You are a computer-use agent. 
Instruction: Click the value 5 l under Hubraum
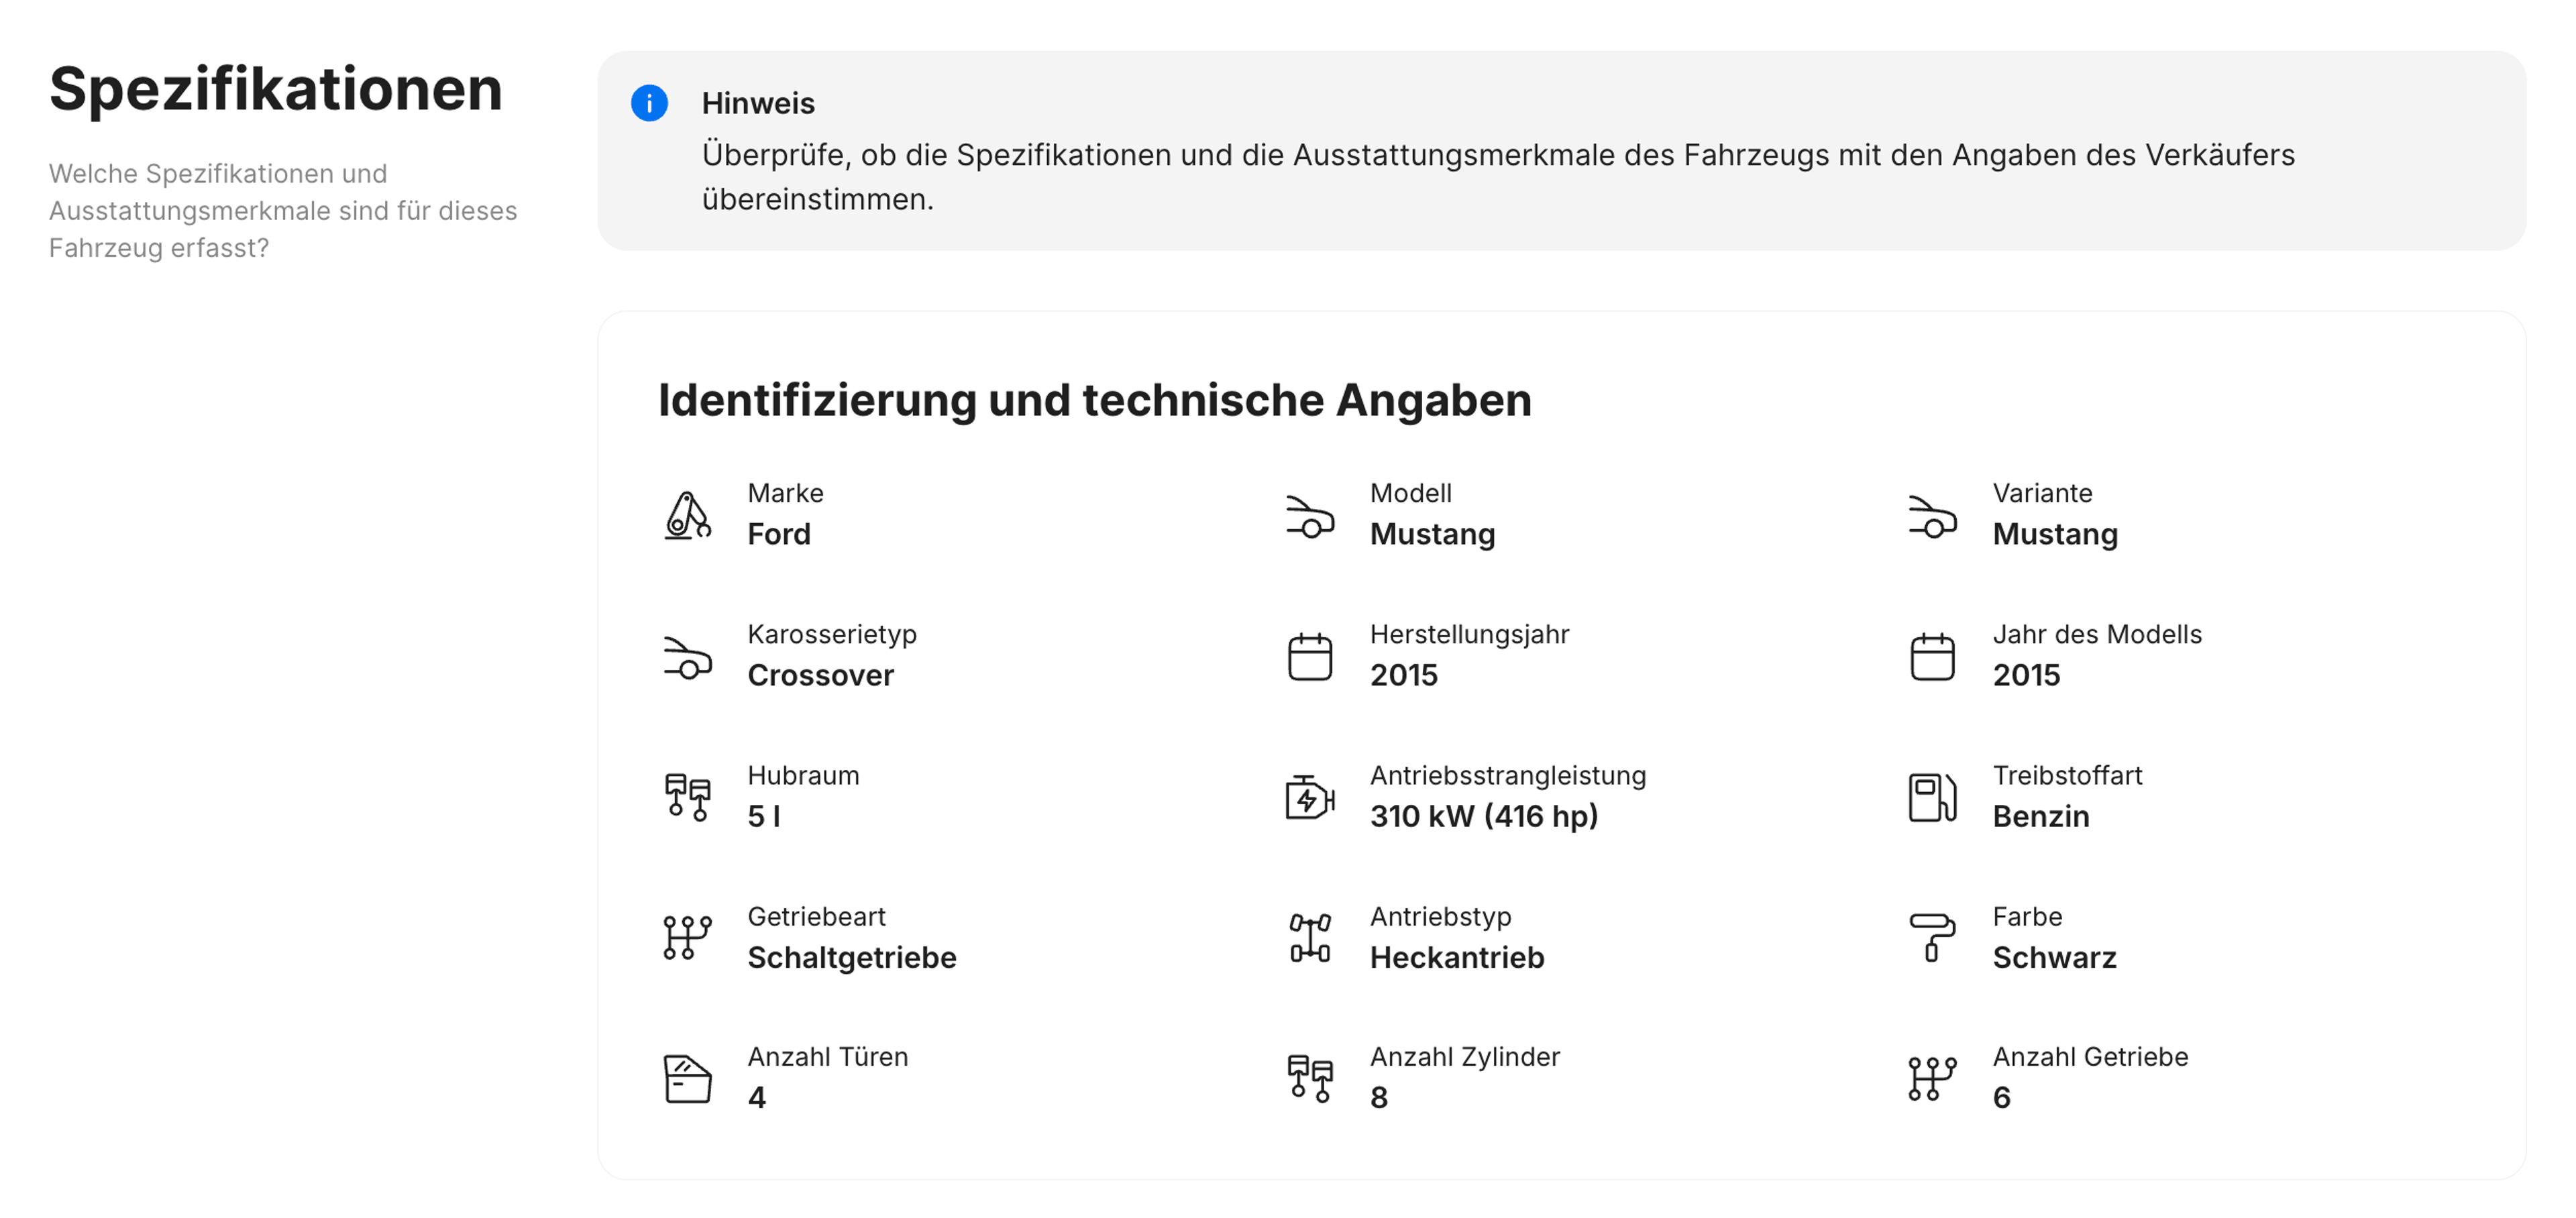[x=764, y=816]
